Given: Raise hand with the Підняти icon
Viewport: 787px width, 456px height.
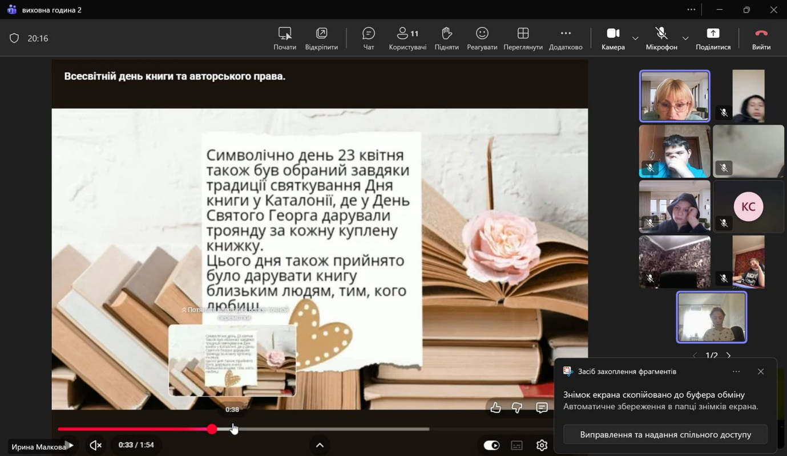Looking at the screenshot, I should click(446, 38).
